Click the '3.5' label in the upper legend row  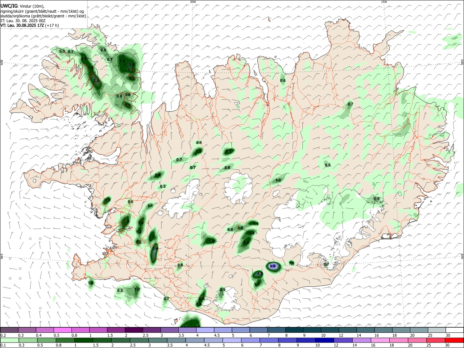pos(181,335)
